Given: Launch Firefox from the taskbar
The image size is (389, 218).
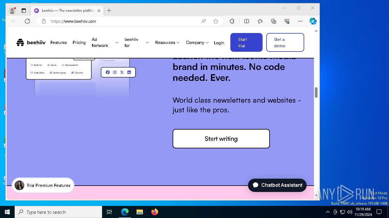Looking at the screenshot, I should [x=154, y=212].
